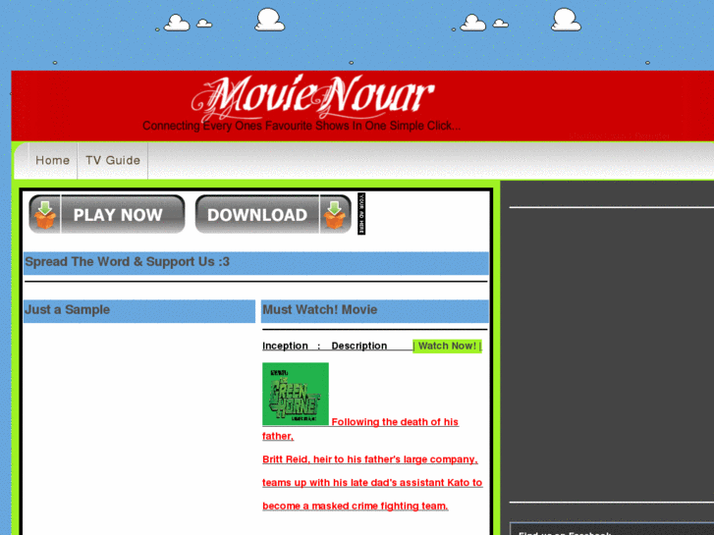The height and width of the screenshot is (535, 714).
Task: Click the orange box icon on DOWNLOAD
Action: point(335,215)
